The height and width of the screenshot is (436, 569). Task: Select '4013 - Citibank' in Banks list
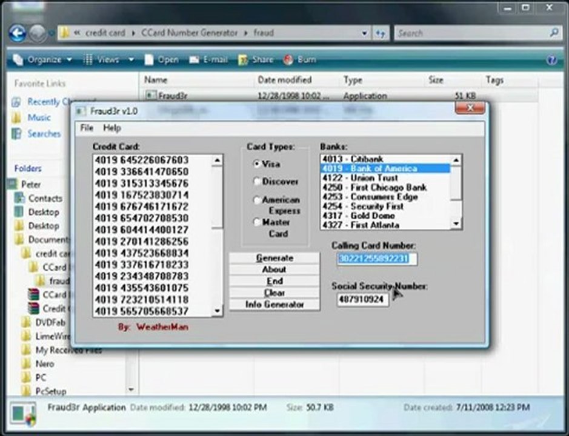(x=385, y=159)
